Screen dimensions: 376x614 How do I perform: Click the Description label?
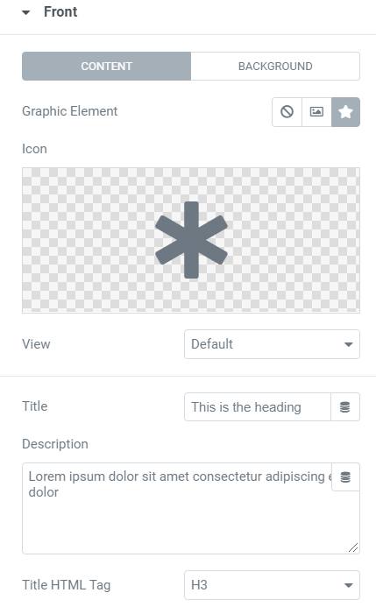[x=55, y=444]
